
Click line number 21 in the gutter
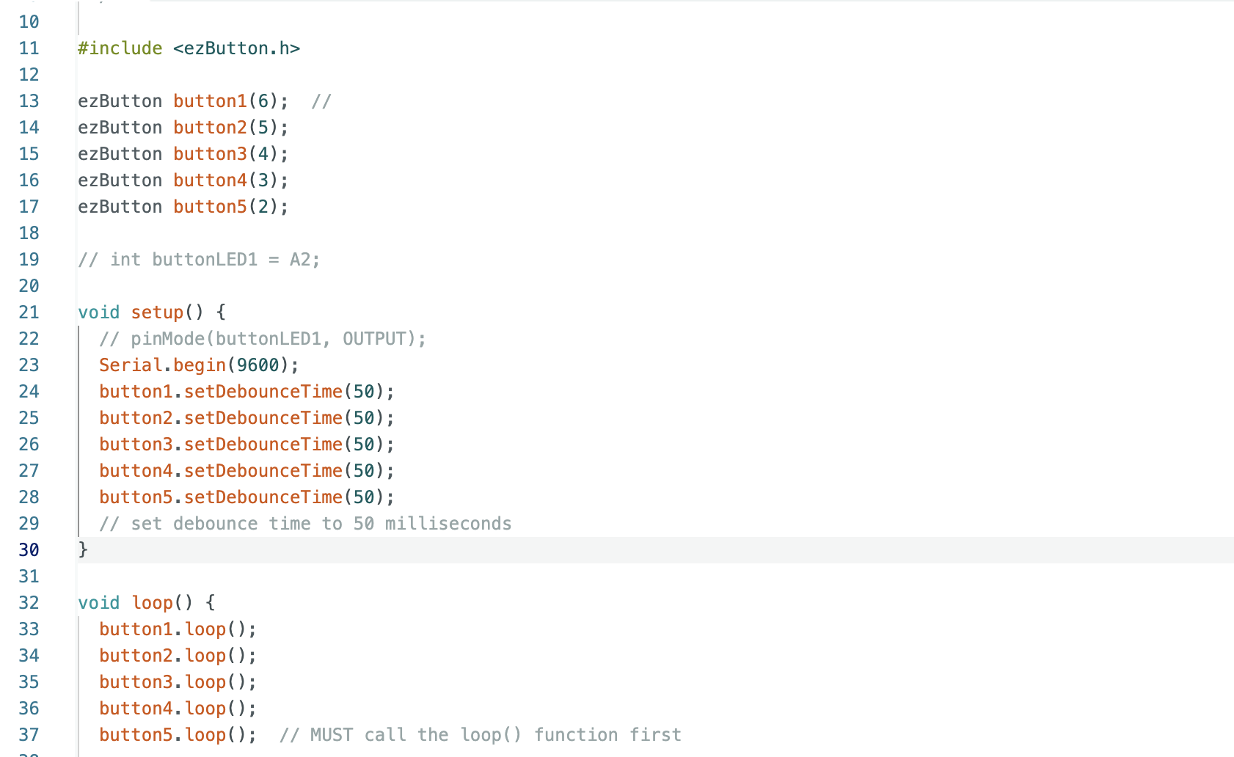[x=29, y=312]
